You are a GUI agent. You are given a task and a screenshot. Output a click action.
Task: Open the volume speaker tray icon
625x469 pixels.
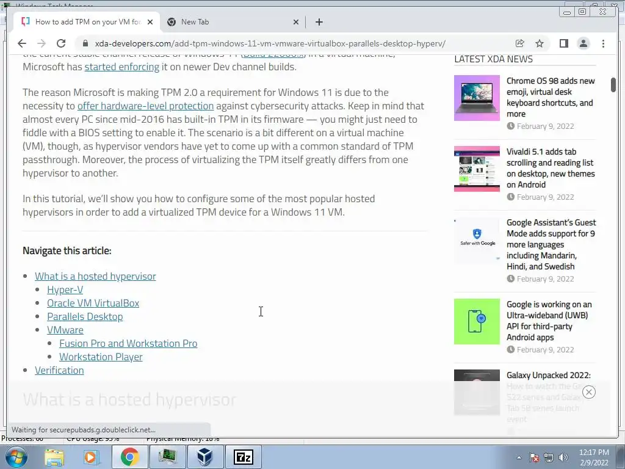tap(563, 457)
